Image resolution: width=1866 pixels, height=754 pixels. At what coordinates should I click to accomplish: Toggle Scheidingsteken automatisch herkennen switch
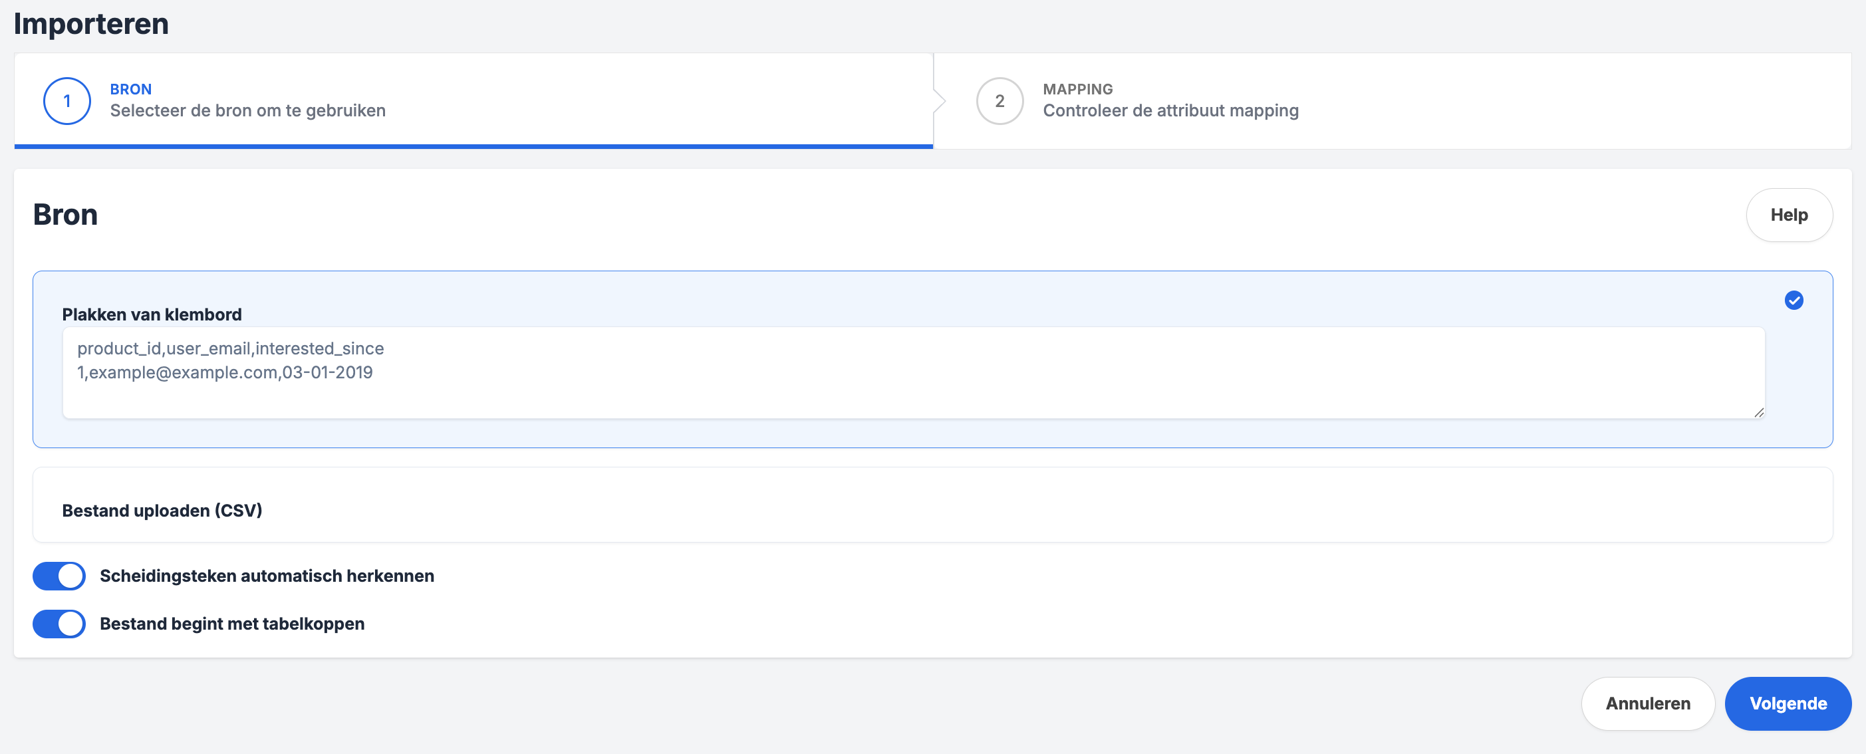pos(59,576)
